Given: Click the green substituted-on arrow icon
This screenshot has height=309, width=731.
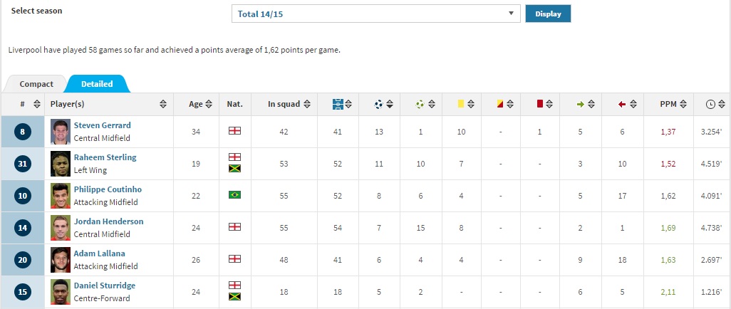Looking at the screenshot, I should click(581, 105).
